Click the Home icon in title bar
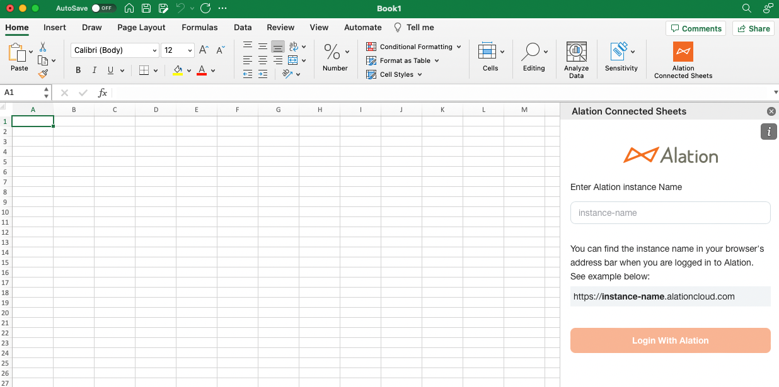This screenshot has height=387, width=779. (x=129, y=8)
